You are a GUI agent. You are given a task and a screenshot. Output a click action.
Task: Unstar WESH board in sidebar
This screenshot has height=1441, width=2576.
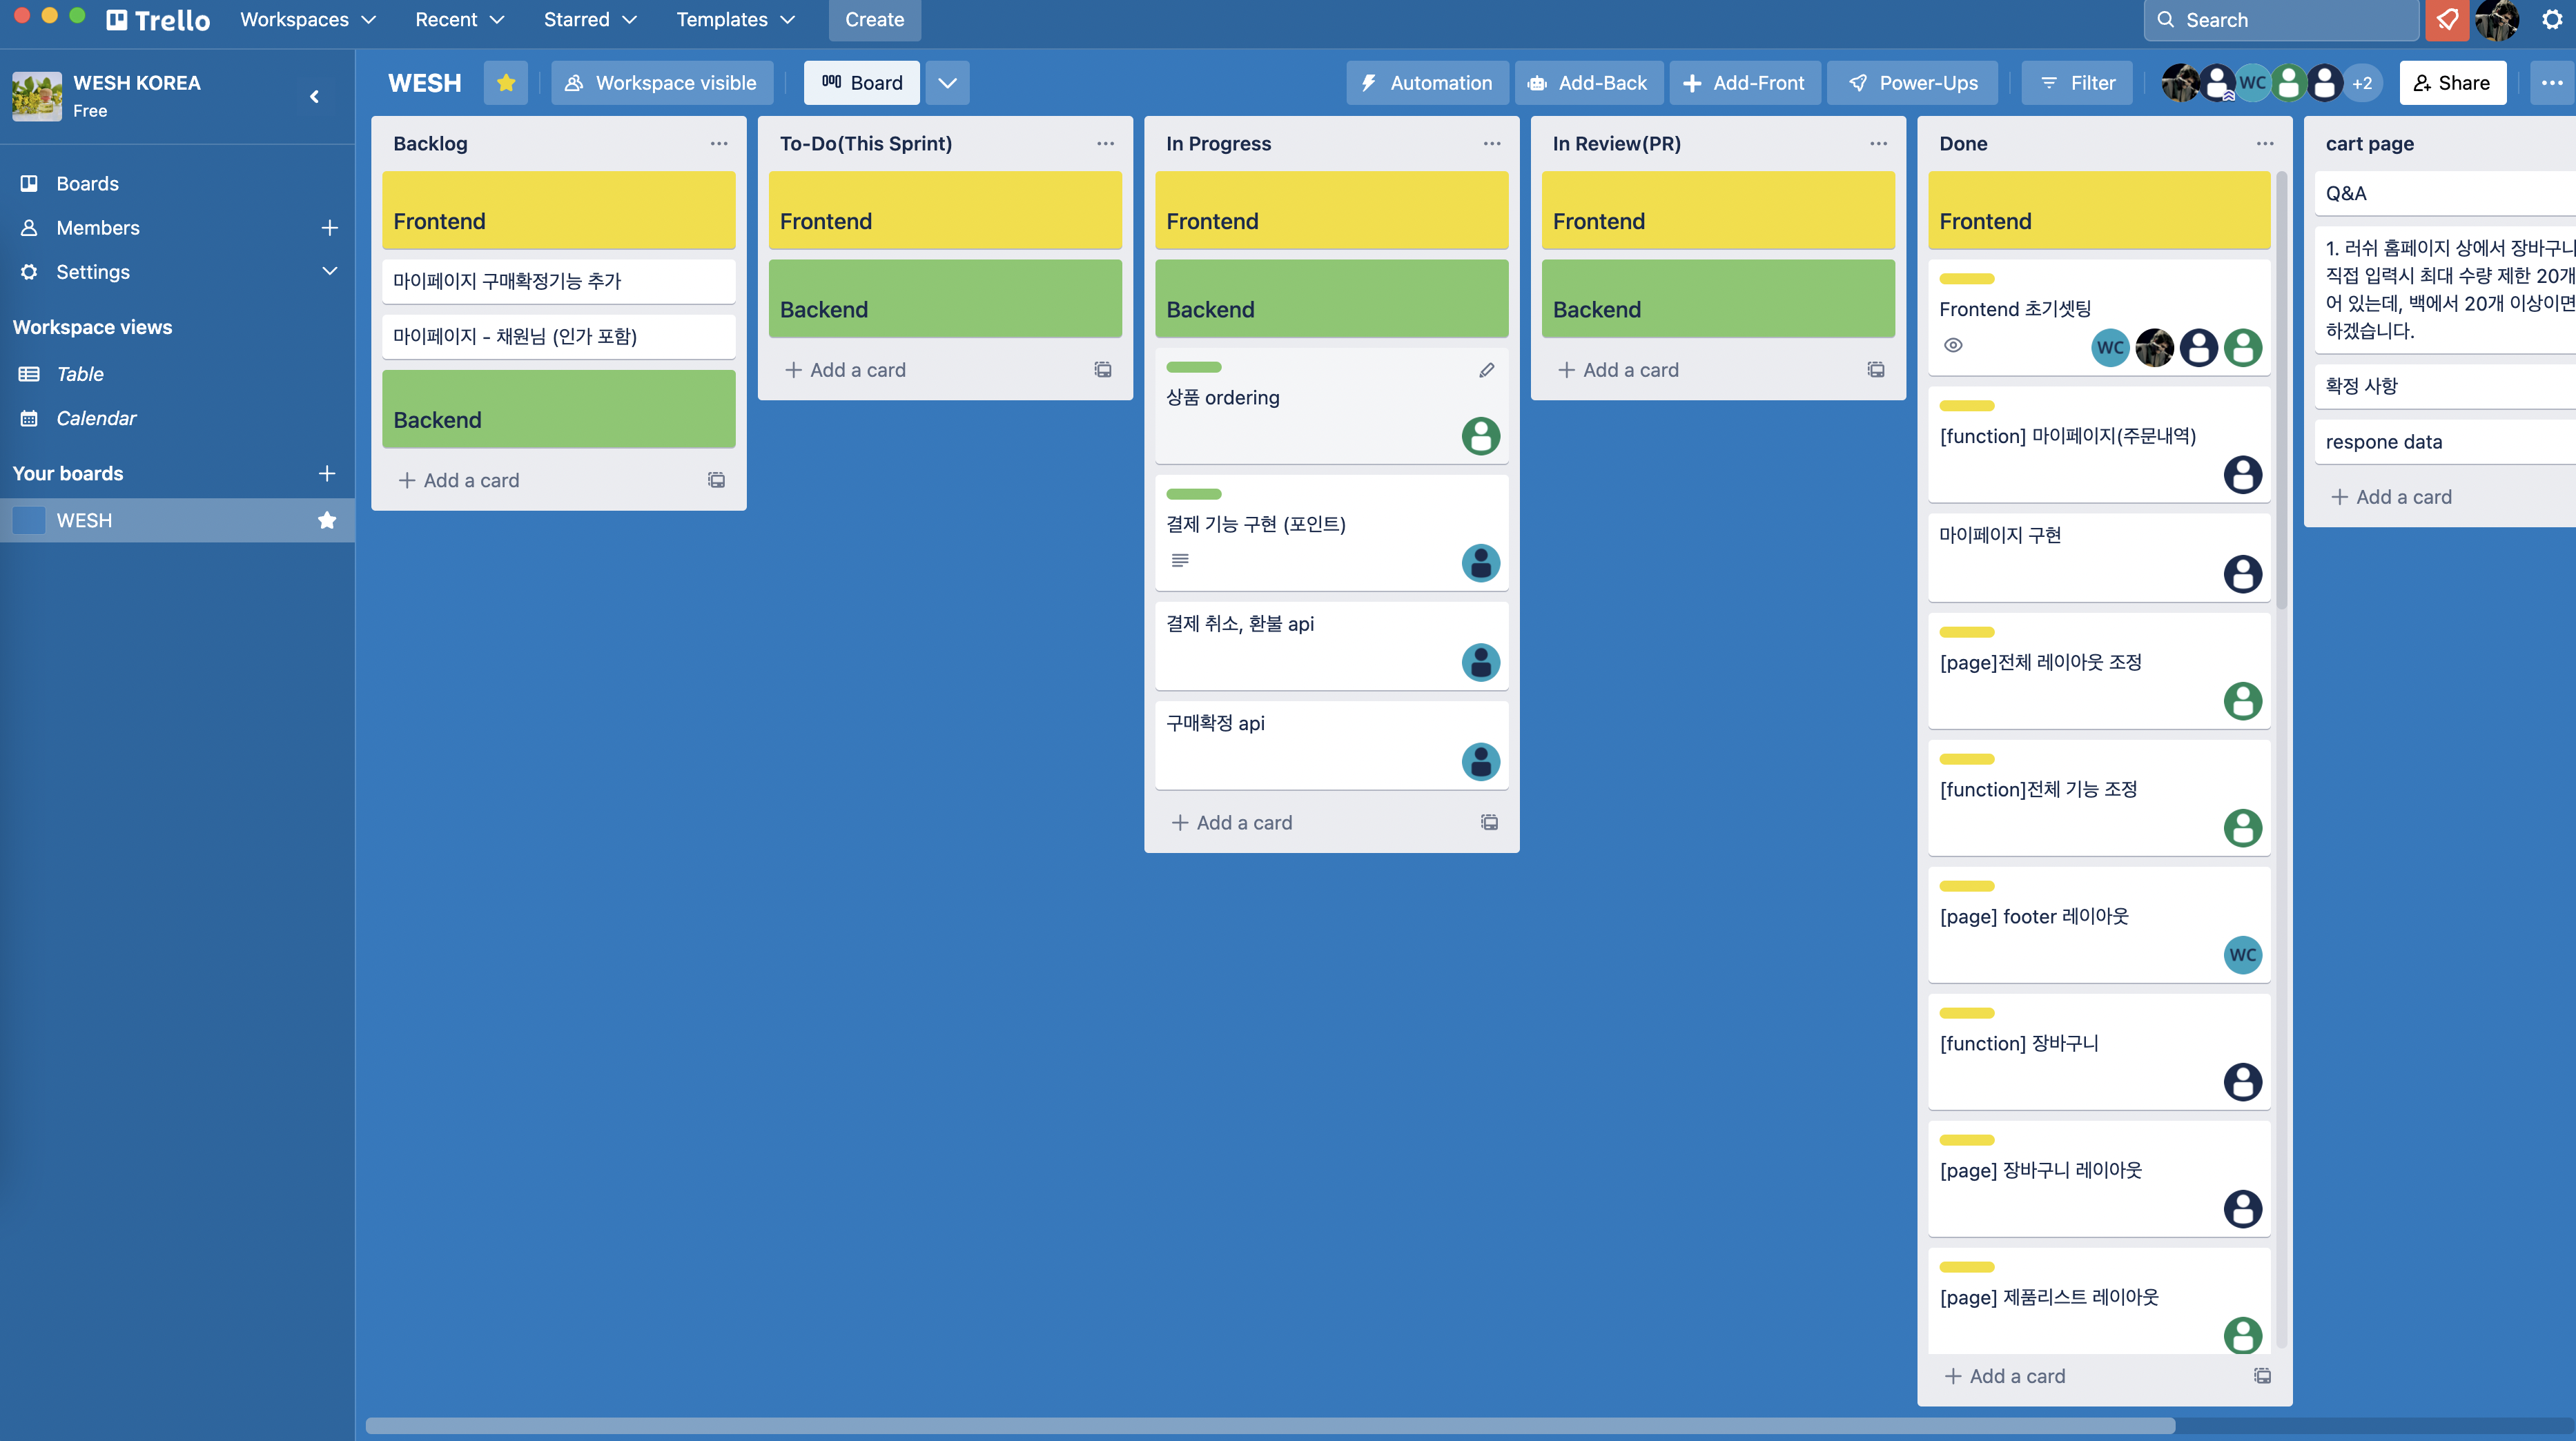[x=327, y=520]
